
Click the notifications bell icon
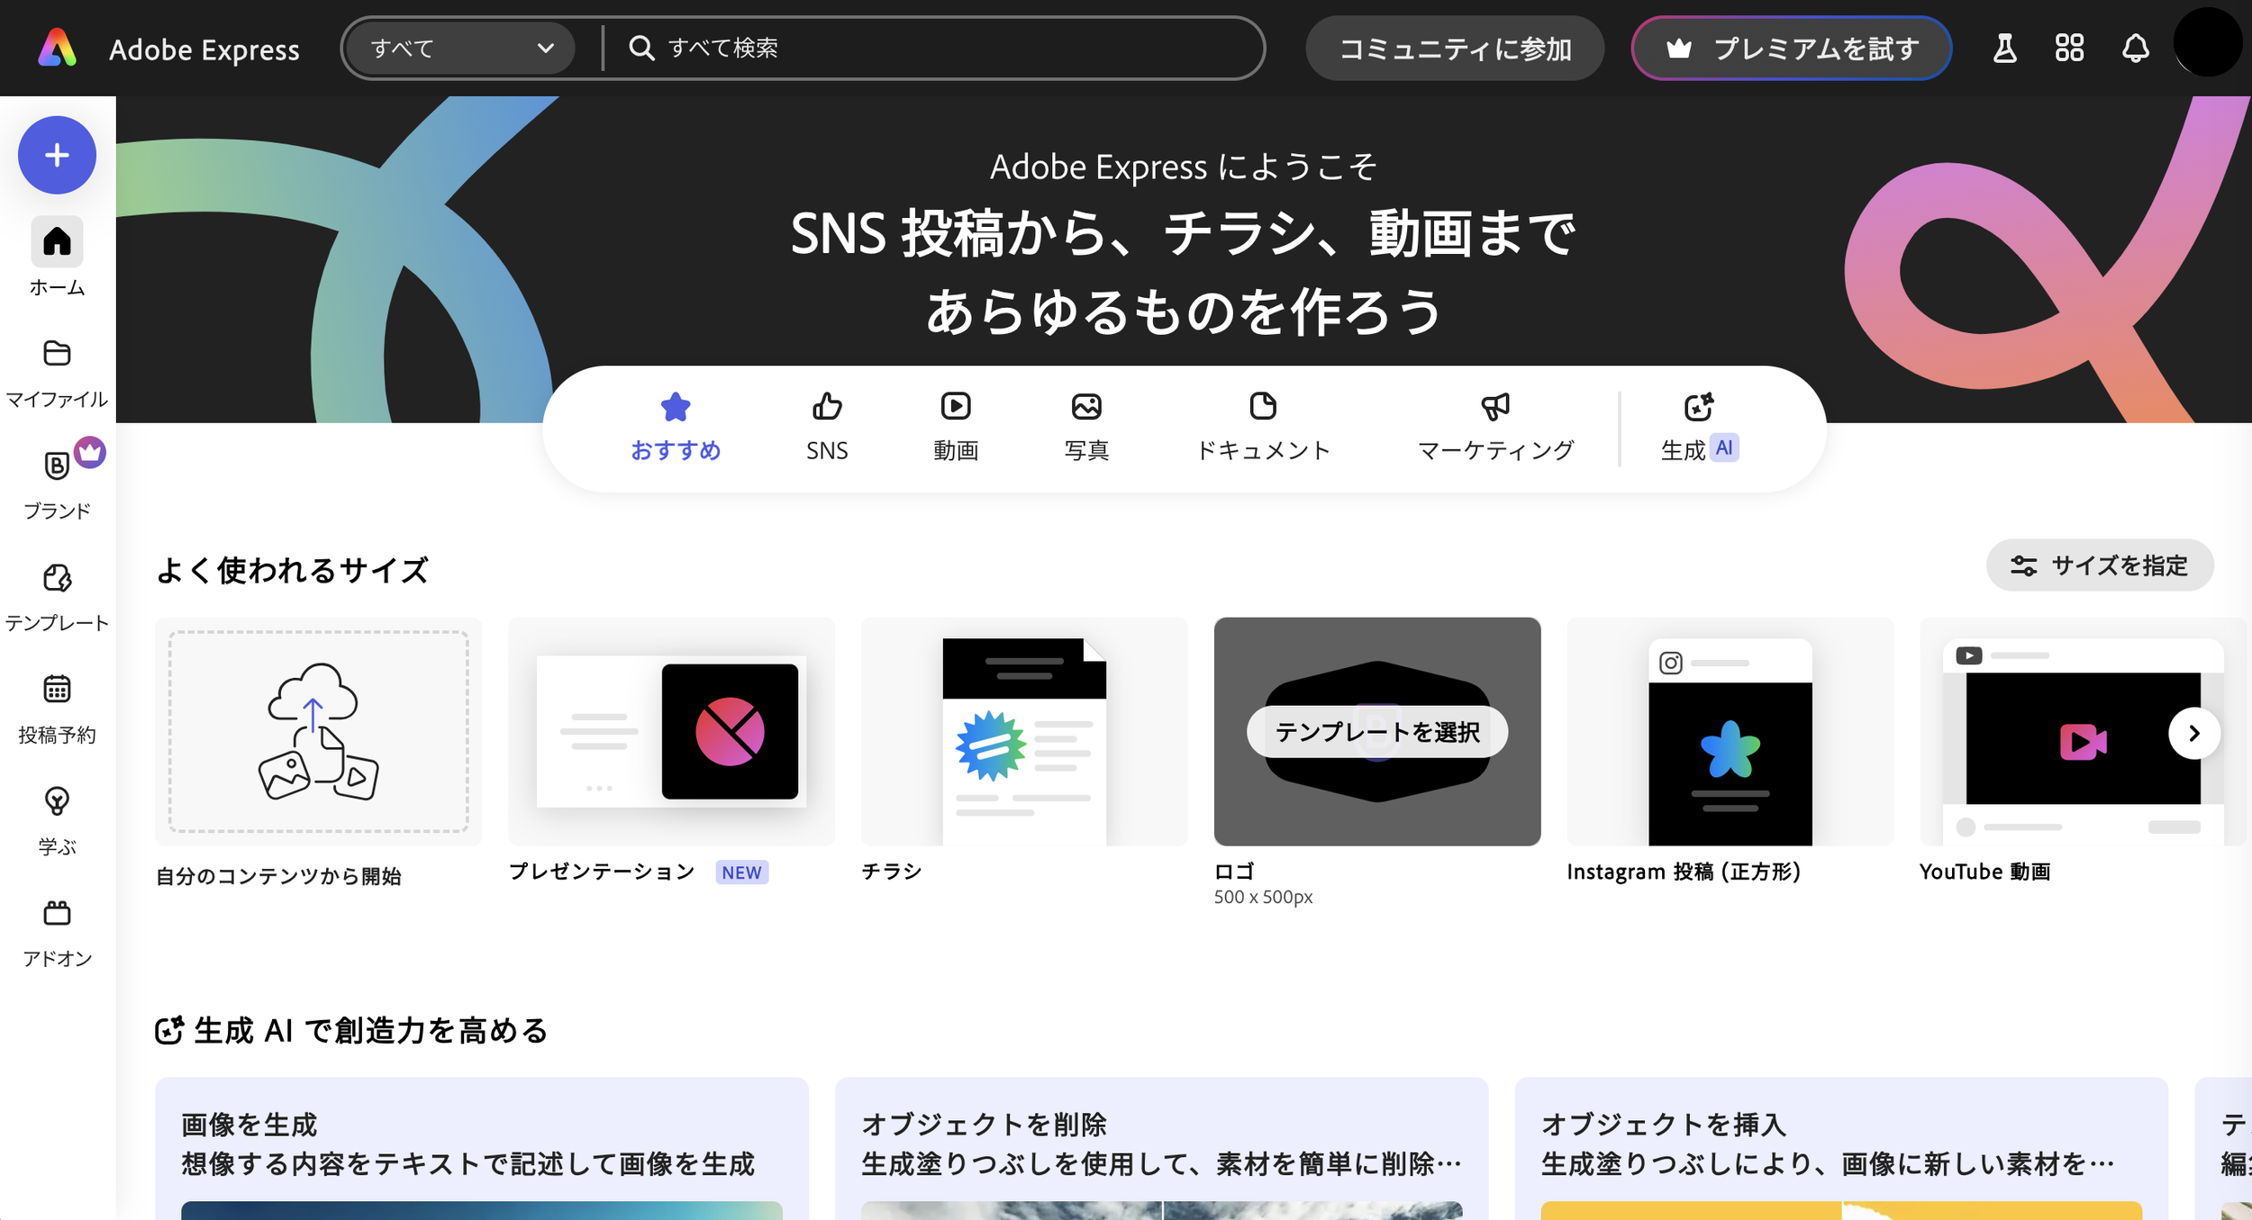(x=2135, y=48)
